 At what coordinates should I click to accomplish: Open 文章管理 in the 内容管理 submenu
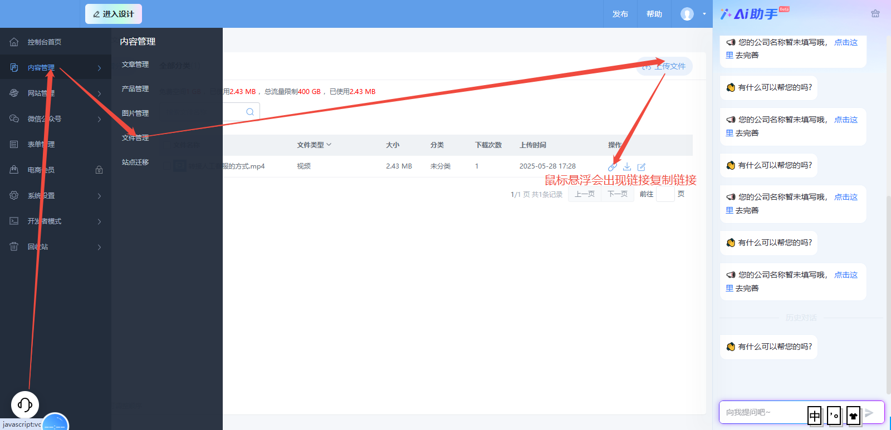click(x=135, y=65)
